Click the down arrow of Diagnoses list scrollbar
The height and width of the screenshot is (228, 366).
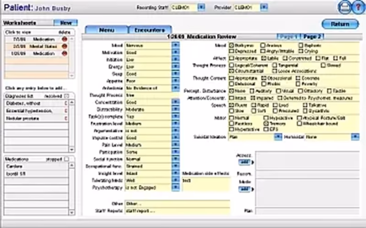click(72, 150)
